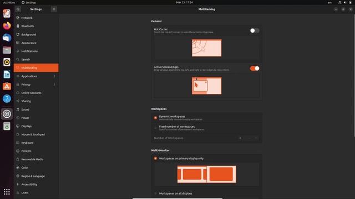This screenshot has height=199, width=355.
Task: Go to Sharing settings label
Action: [x=26, y=101]
